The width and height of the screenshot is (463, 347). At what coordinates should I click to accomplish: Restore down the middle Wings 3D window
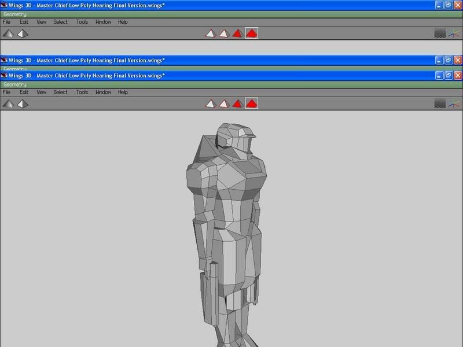[x=448, y=60]
